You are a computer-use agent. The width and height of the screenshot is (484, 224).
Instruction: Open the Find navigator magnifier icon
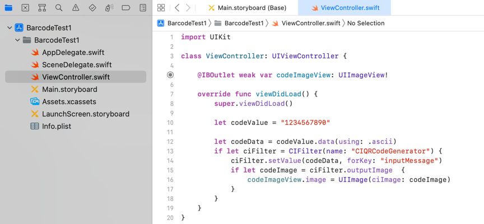click(59, 8)
